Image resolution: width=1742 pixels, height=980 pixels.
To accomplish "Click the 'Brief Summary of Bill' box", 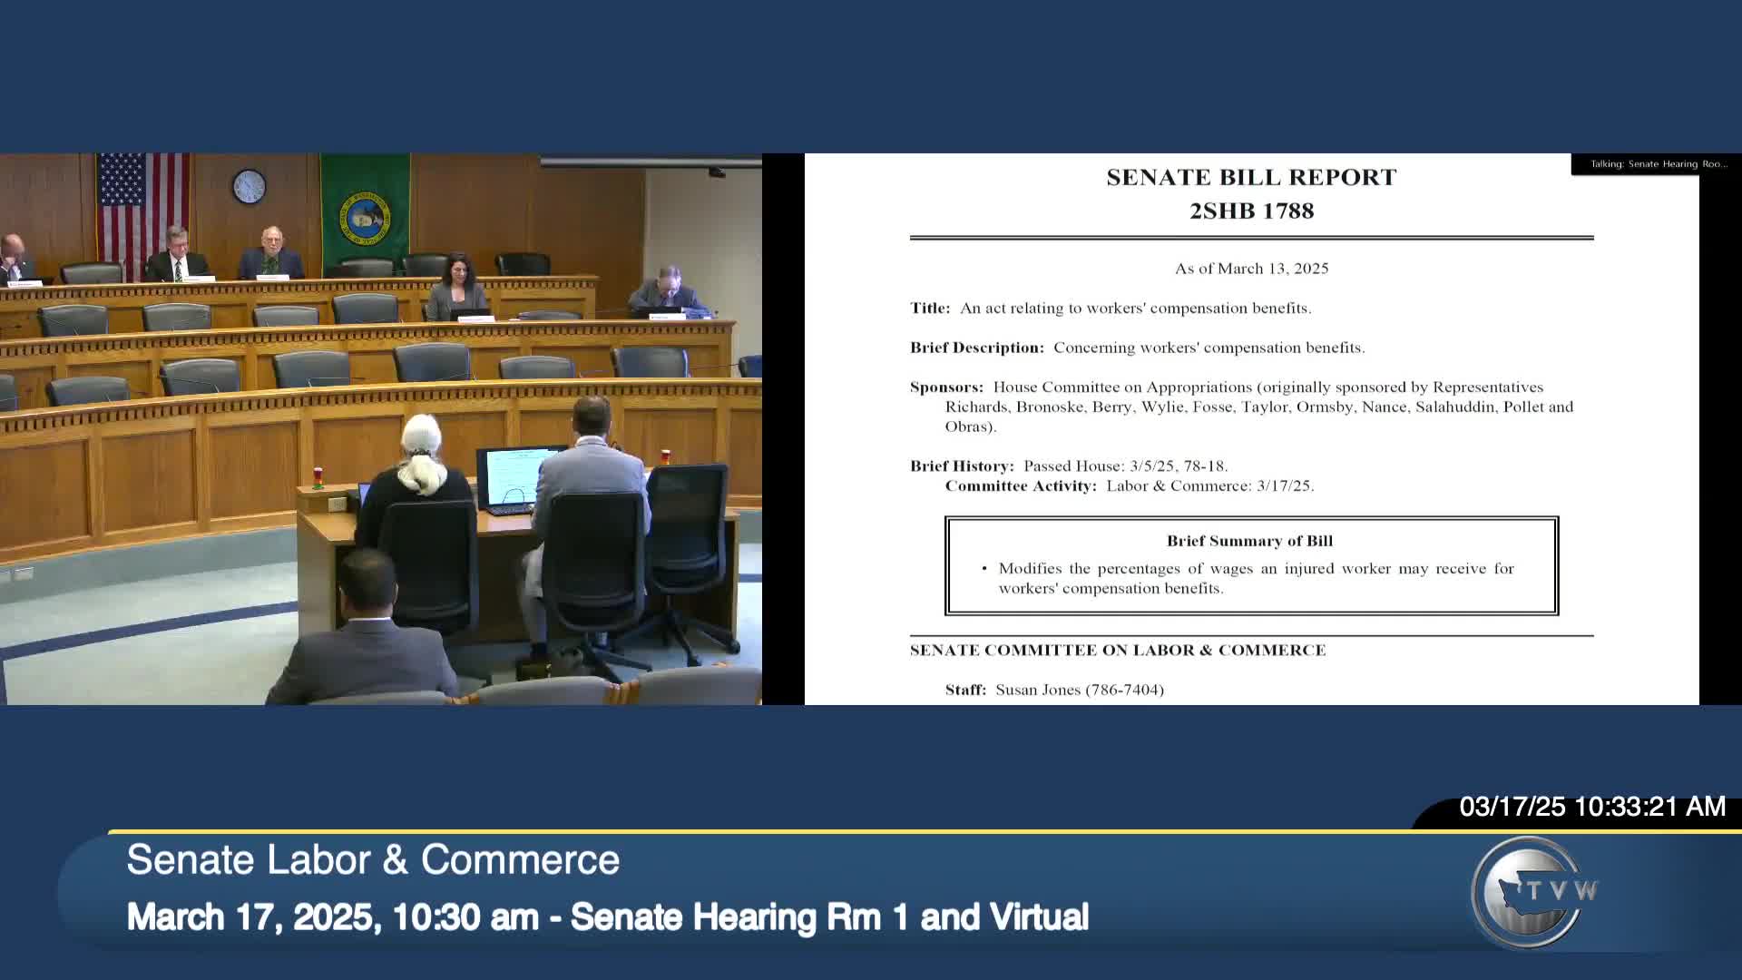I will [1251, 565].
